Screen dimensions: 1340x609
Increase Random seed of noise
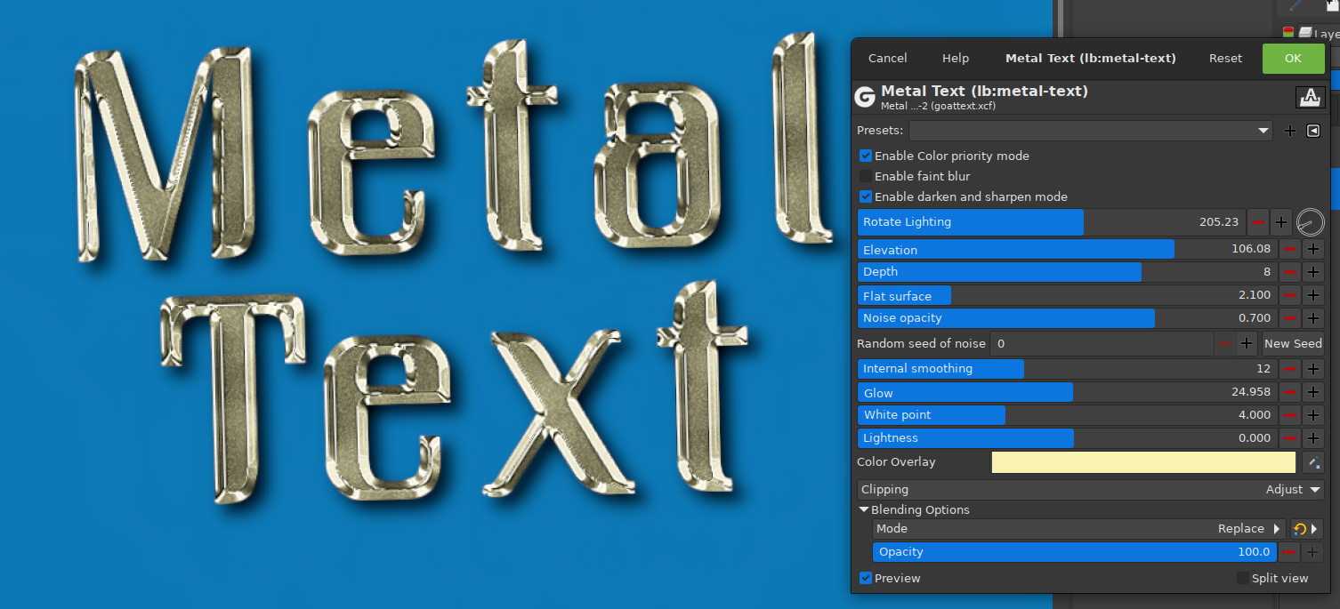point(1247,343)
